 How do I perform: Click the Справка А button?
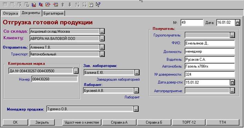pos(119,122)
